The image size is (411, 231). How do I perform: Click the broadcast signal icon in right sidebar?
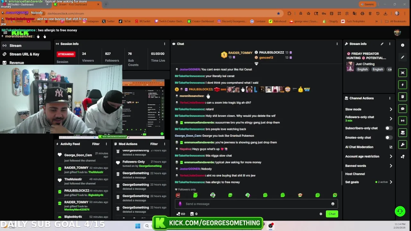(403, 121)
